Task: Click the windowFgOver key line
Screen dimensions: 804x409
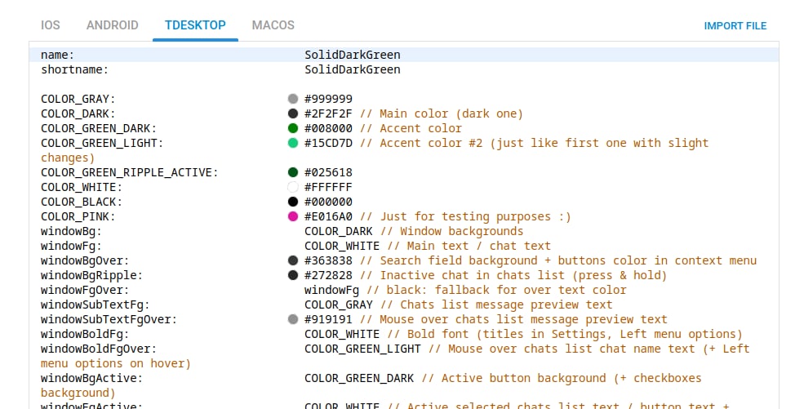Action: 85,290
